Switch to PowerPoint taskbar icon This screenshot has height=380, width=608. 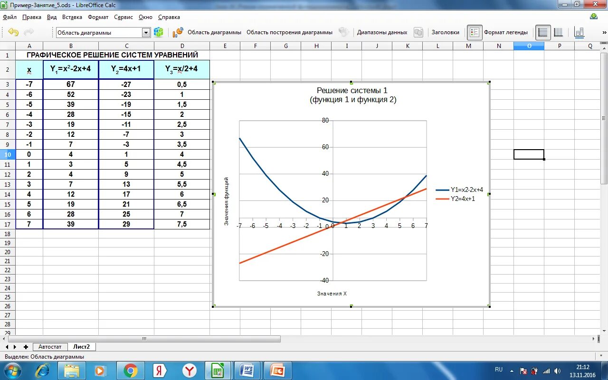(277, 370)
